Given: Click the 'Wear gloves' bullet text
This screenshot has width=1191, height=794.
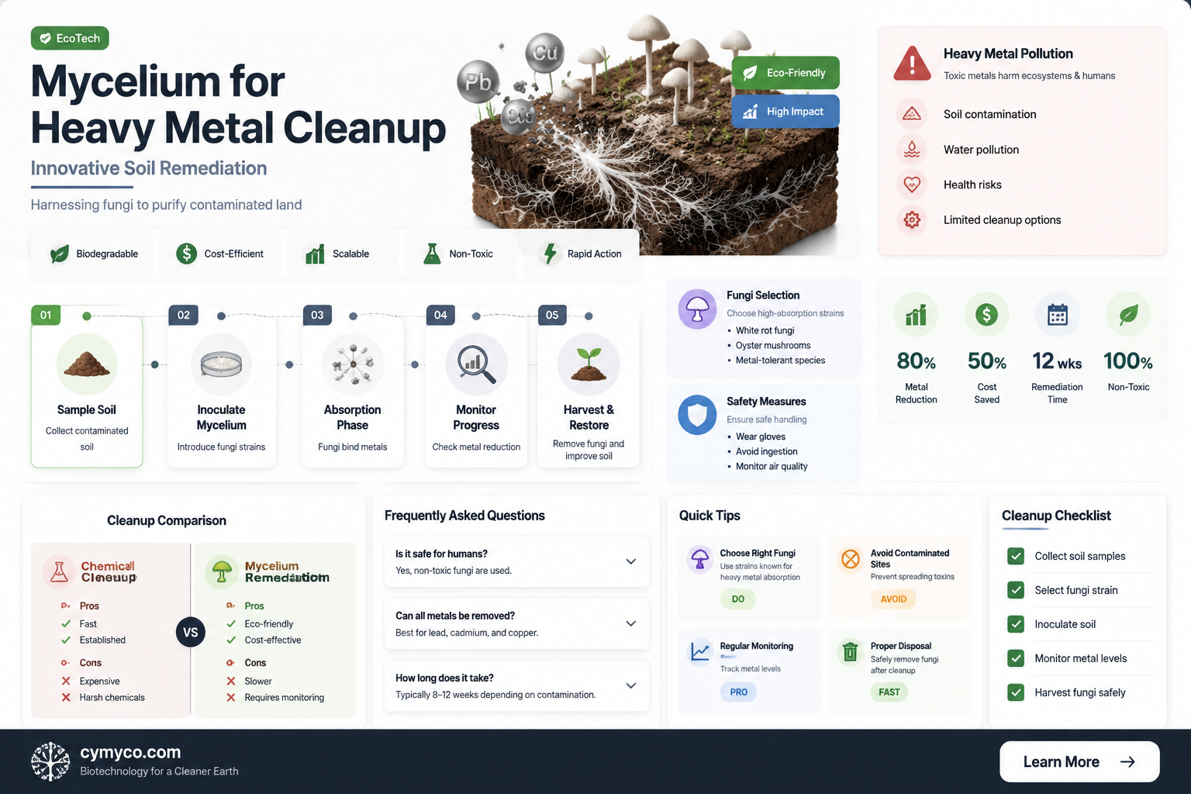Looking at the screenshot, I should click(761, 437).
